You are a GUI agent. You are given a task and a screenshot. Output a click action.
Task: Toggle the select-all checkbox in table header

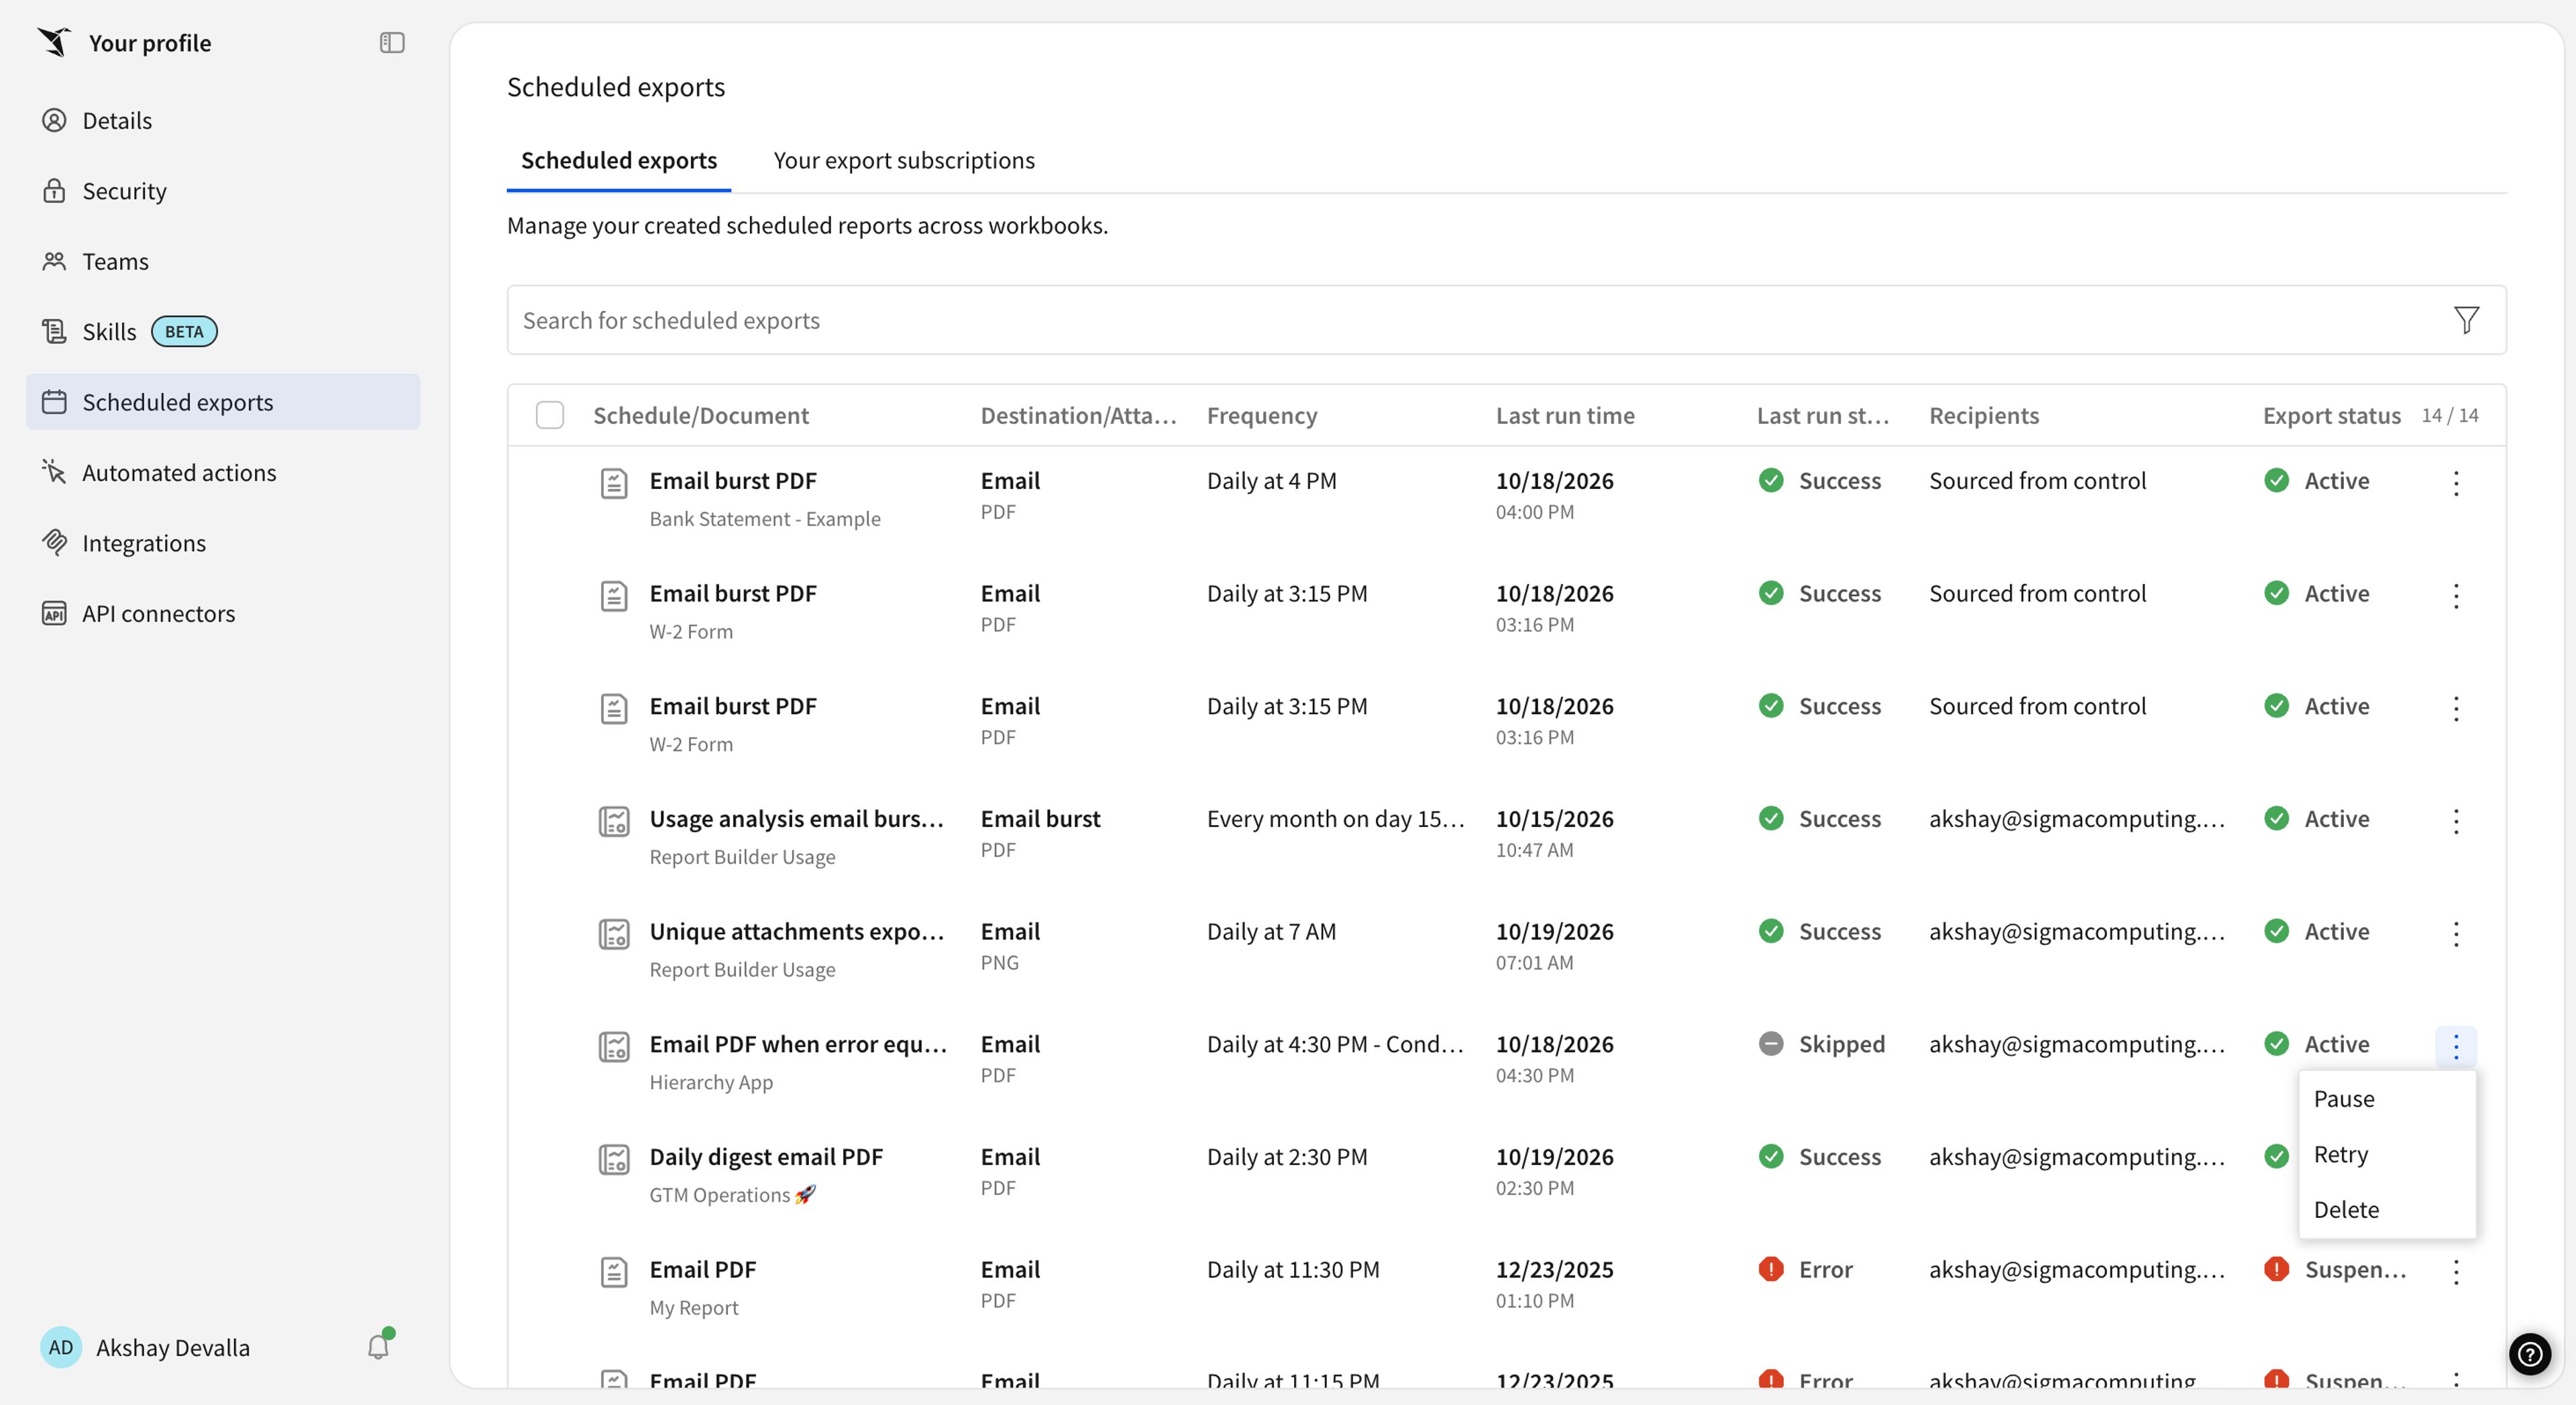(x=550, y=415)
